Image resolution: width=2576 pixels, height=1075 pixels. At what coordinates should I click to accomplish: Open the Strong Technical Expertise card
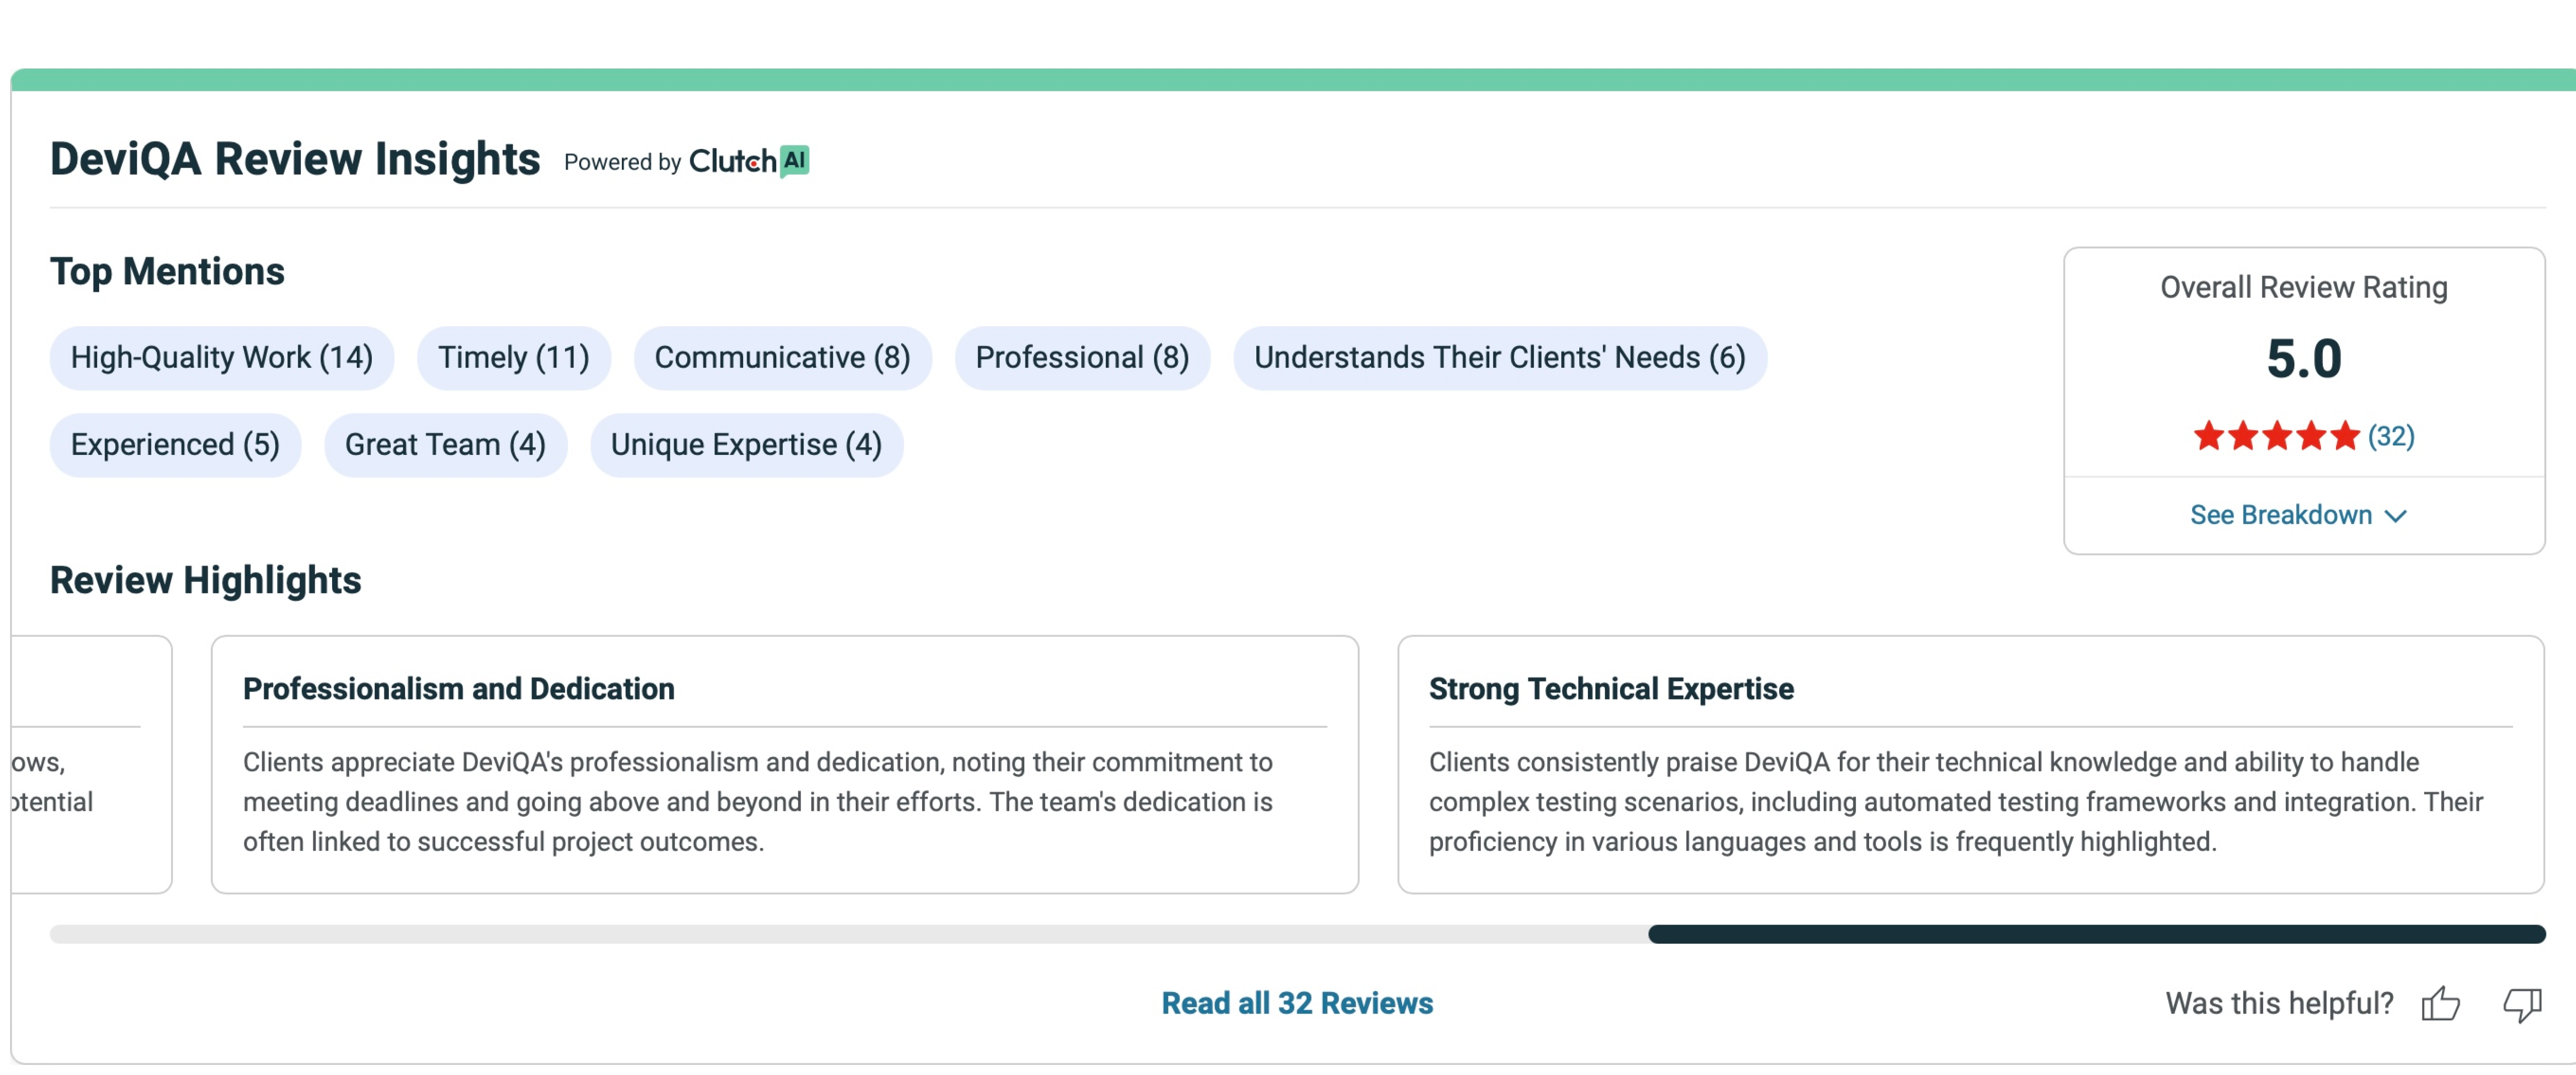pos(1970,764)
